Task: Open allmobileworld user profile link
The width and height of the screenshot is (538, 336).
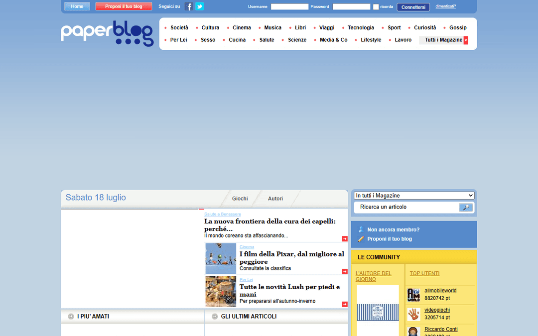Action: point(440,291)
